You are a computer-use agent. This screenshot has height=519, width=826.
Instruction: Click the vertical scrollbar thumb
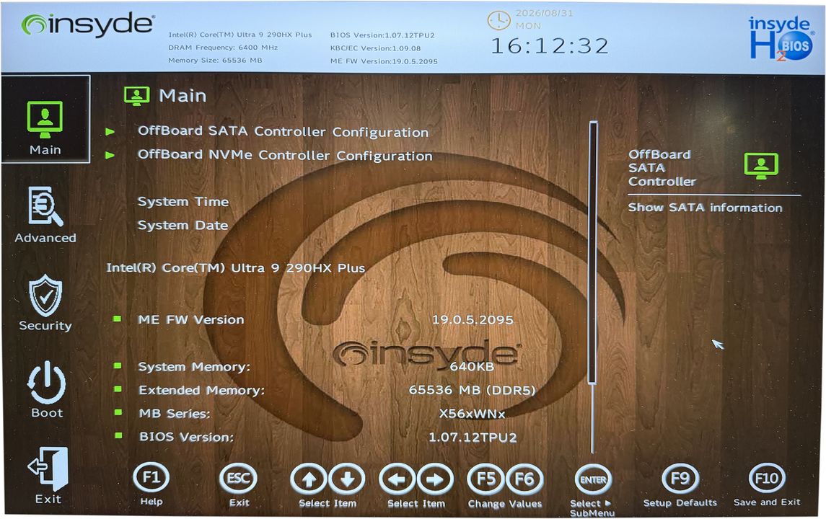coord(593,253)
